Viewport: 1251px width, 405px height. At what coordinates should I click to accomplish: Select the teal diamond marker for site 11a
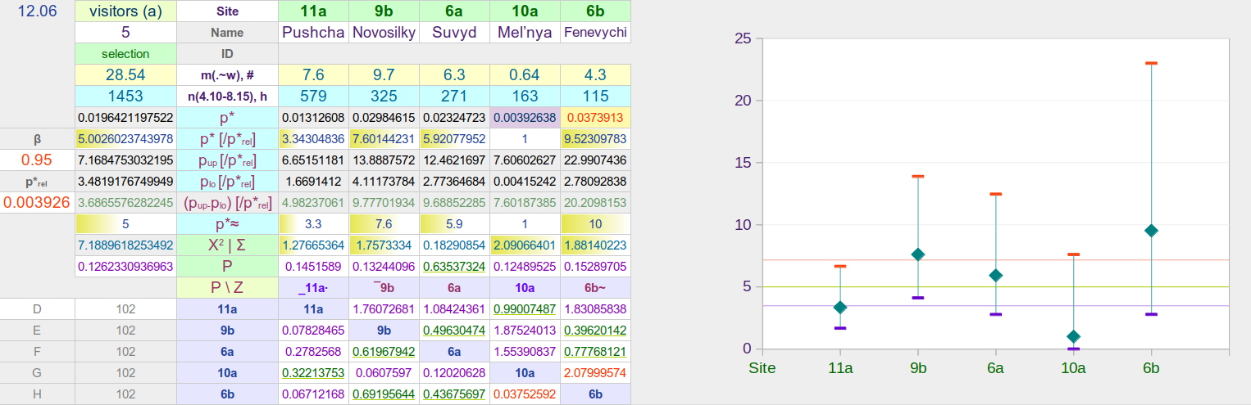click(840, 307)
